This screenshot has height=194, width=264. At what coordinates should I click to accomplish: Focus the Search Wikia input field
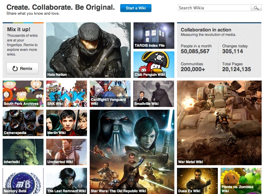pos(214,8)
